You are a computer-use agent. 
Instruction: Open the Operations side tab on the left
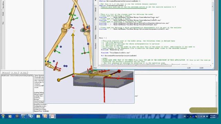(x=3, y=4)
